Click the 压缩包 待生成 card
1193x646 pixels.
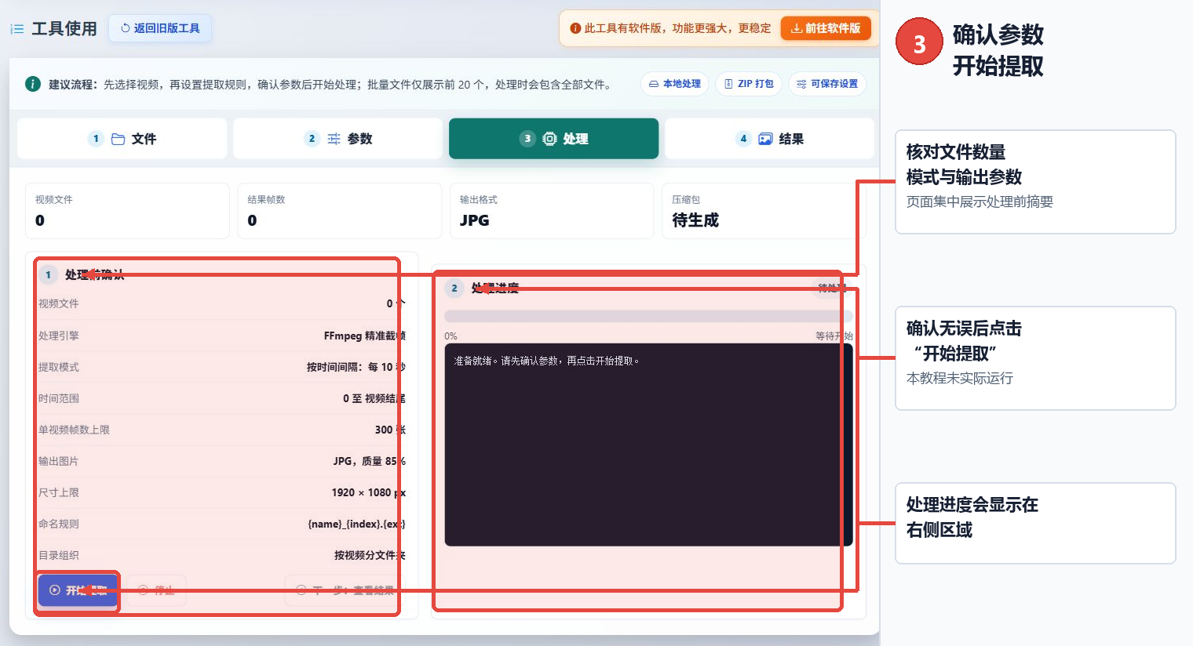[763, 211]
